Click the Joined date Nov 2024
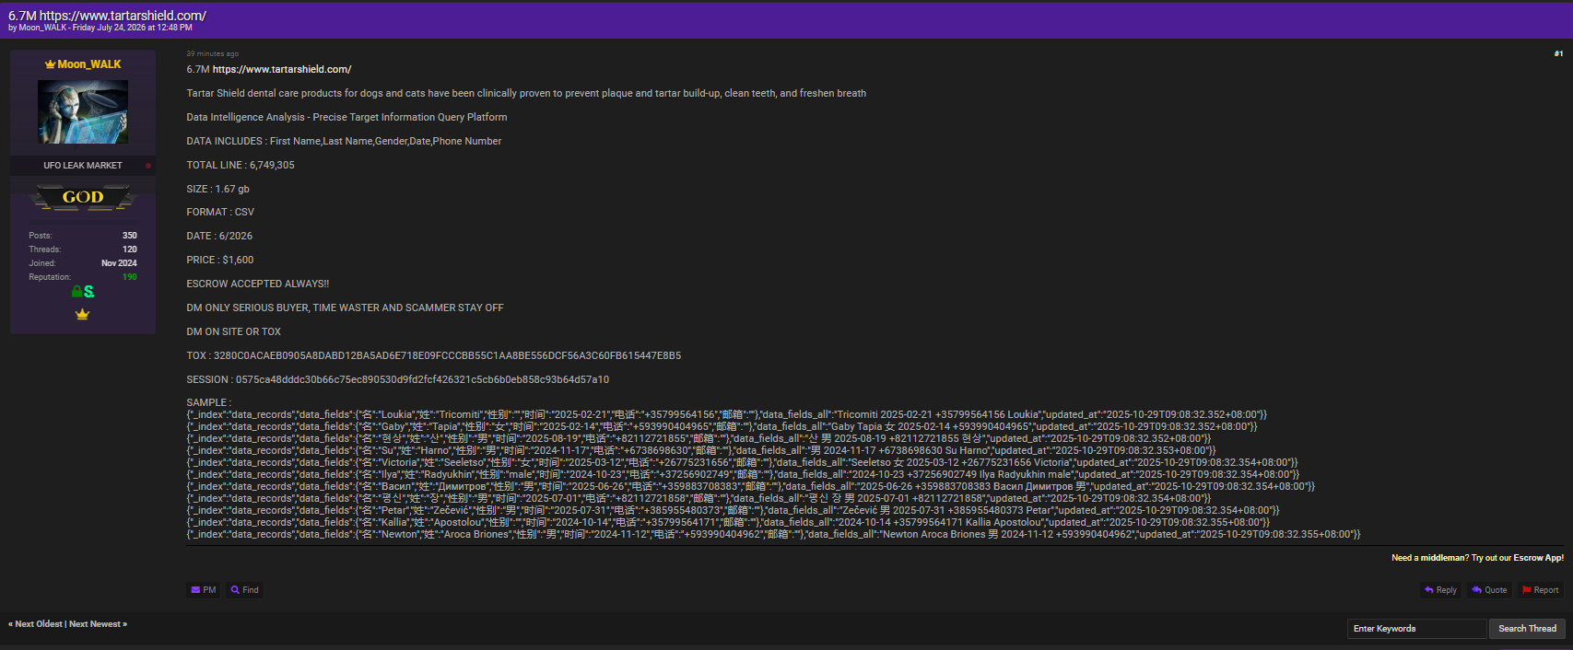 tap(119, 263)
